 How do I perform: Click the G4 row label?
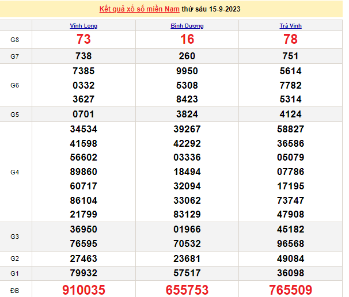15,172
